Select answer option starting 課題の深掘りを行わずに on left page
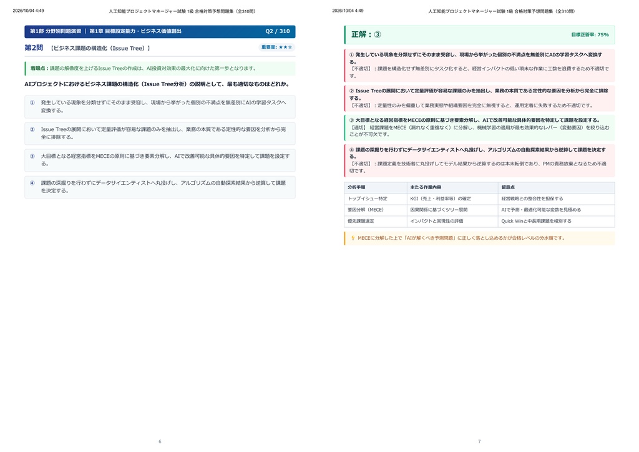Screen dimensions: 639x452 [160, 187]
